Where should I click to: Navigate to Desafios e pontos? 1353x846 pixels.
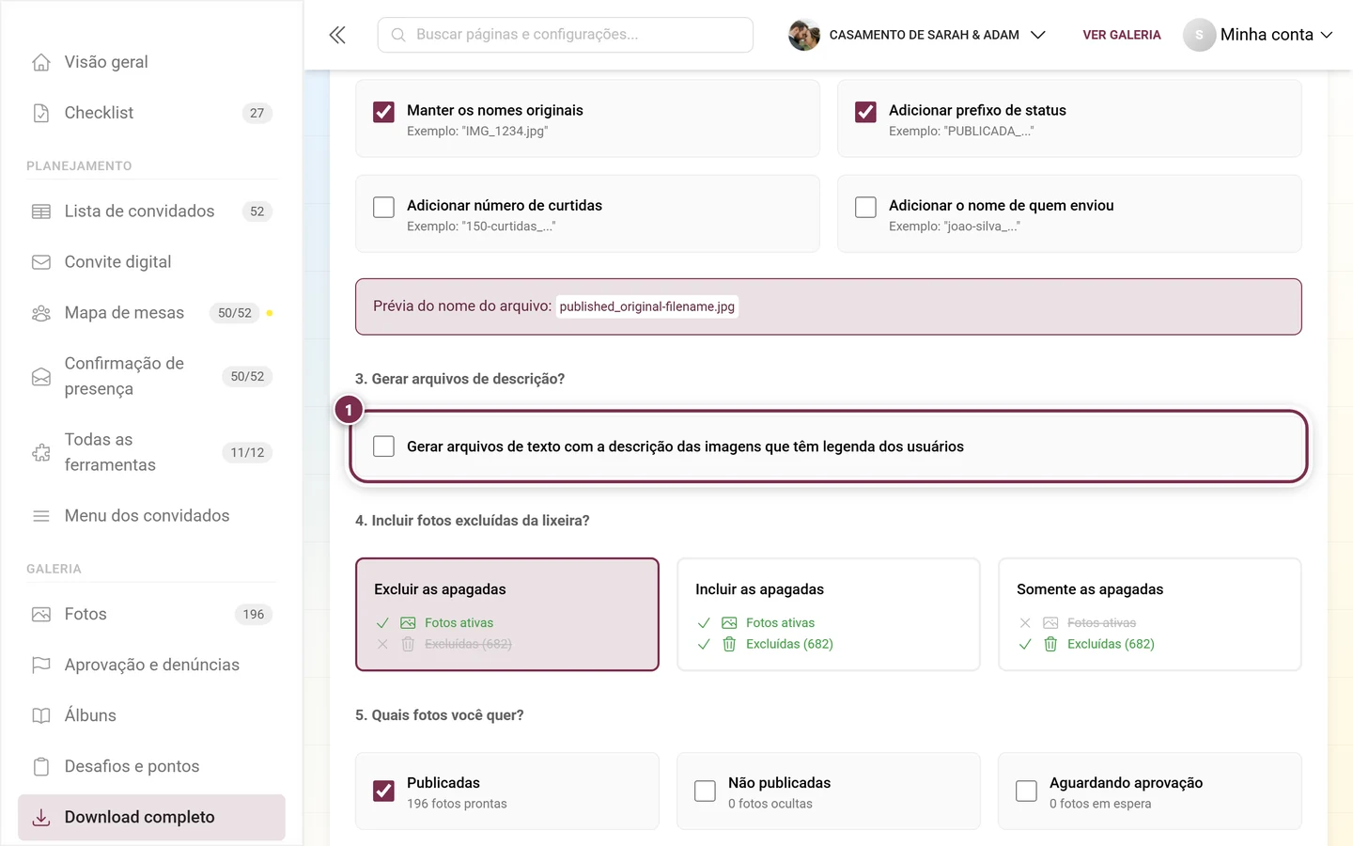[151, 767]
